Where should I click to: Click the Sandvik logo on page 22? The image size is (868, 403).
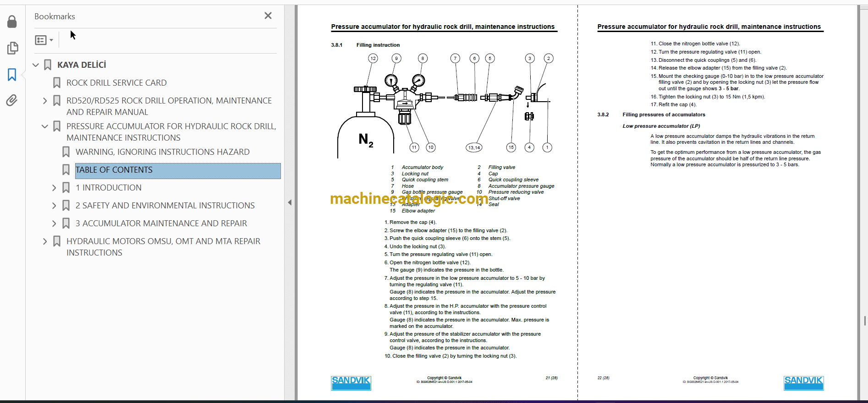(x=803, y=383)
